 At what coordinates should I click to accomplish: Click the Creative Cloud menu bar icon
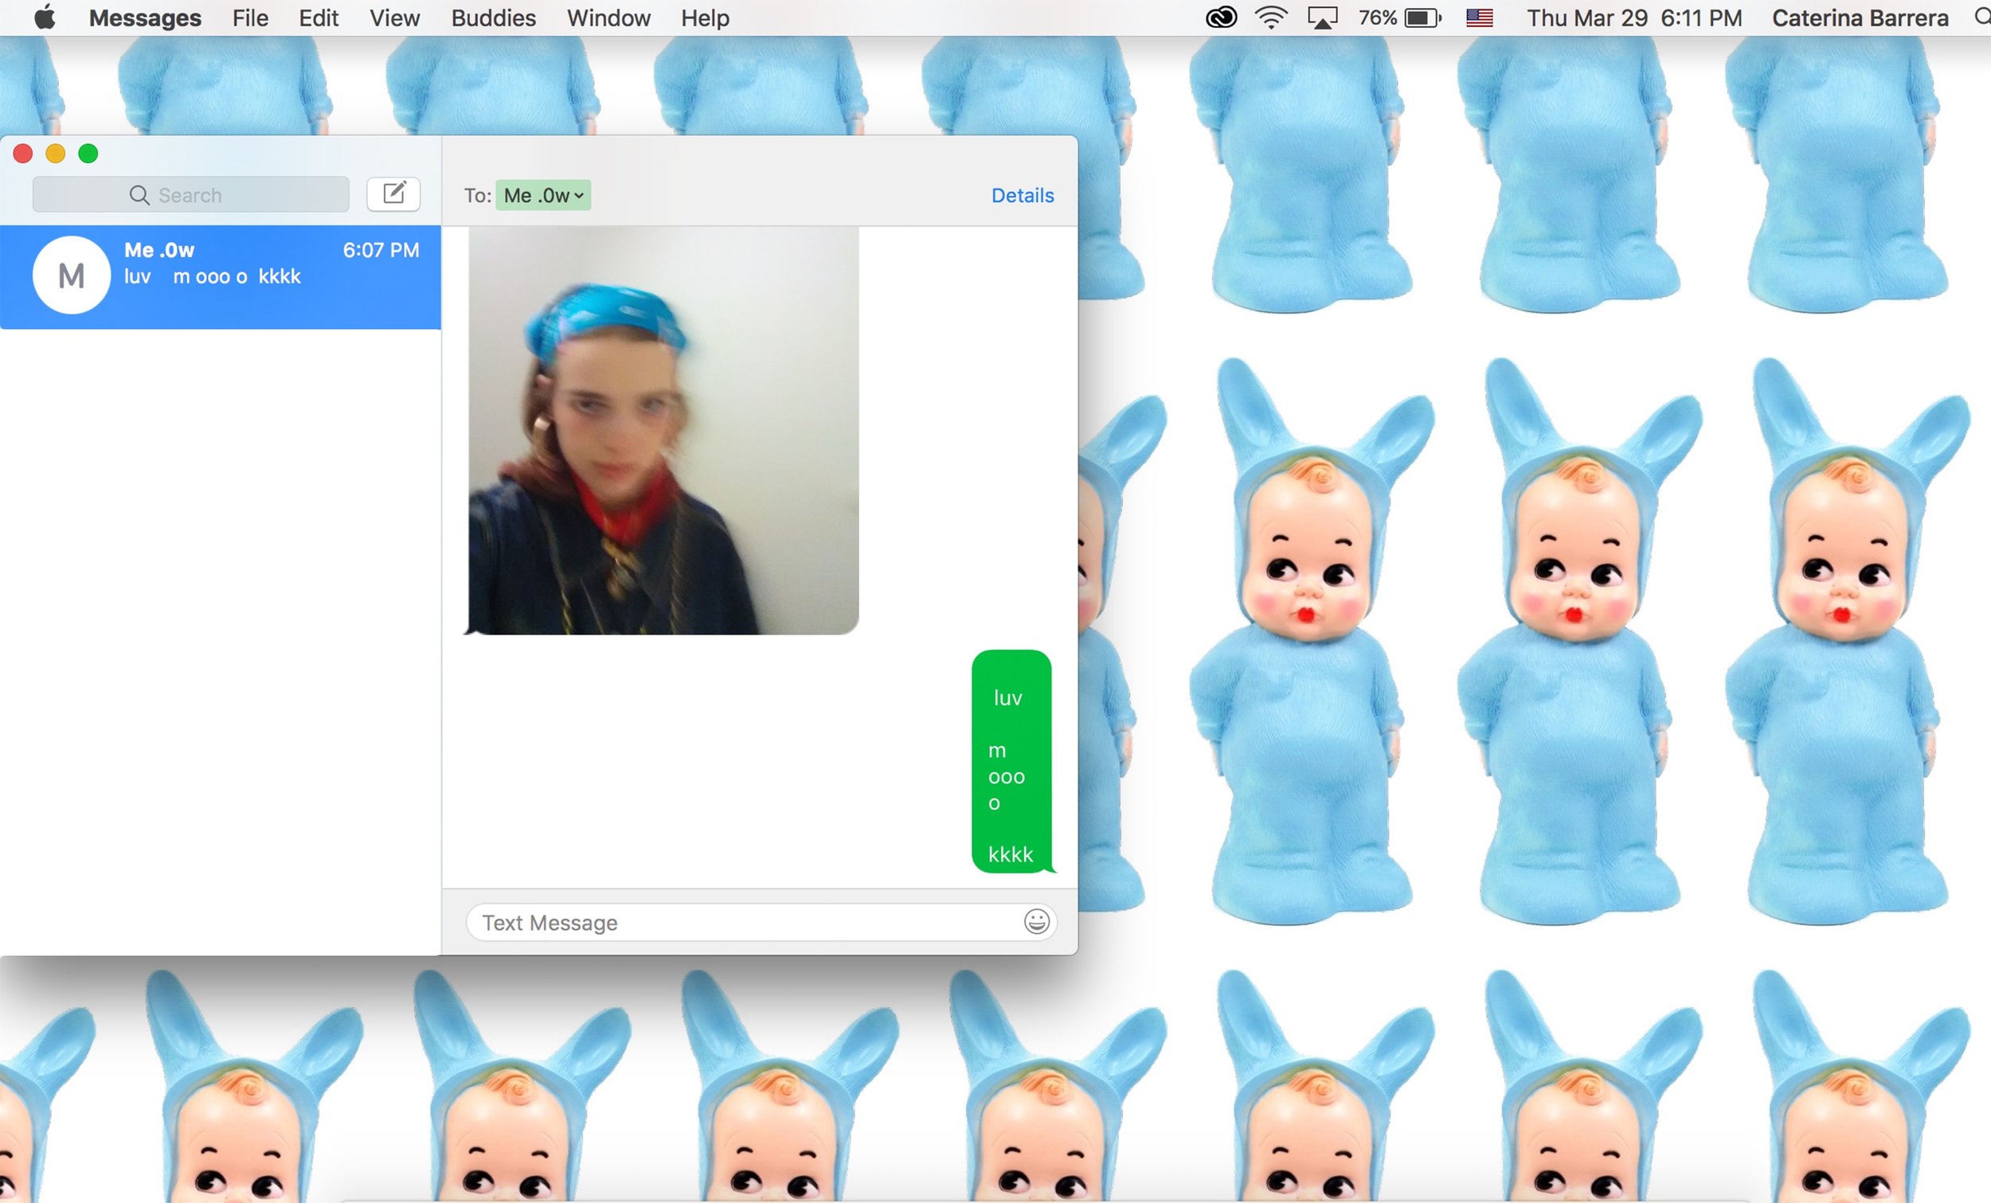(1221, 18)
